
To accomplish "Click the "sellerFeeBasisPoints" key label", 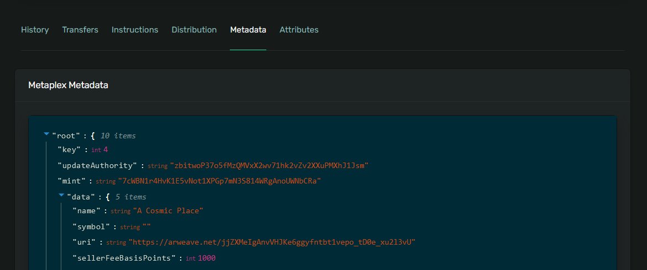I will click(125, 258).
